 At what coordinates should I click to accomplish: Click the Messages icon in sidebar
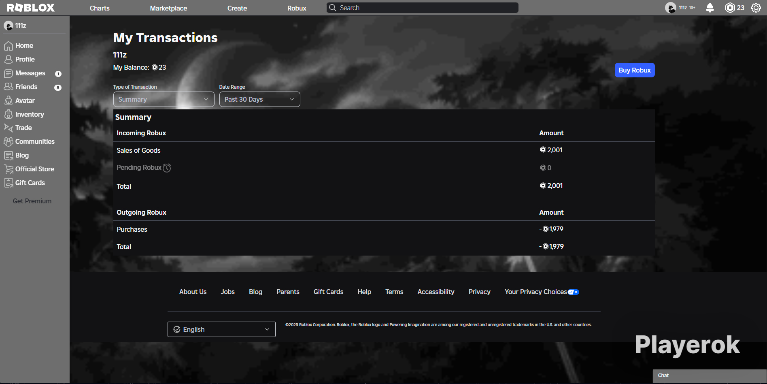tap(8, 73)
